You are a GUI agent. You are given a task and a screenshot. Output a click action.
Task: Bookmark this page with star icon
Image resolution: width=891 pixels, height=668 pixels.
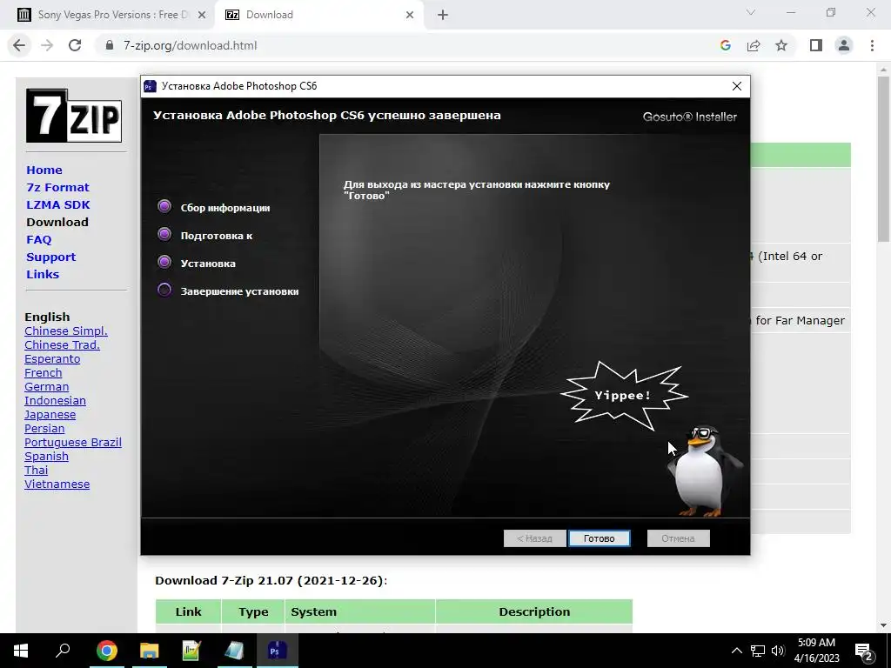(x=781, y=45)
